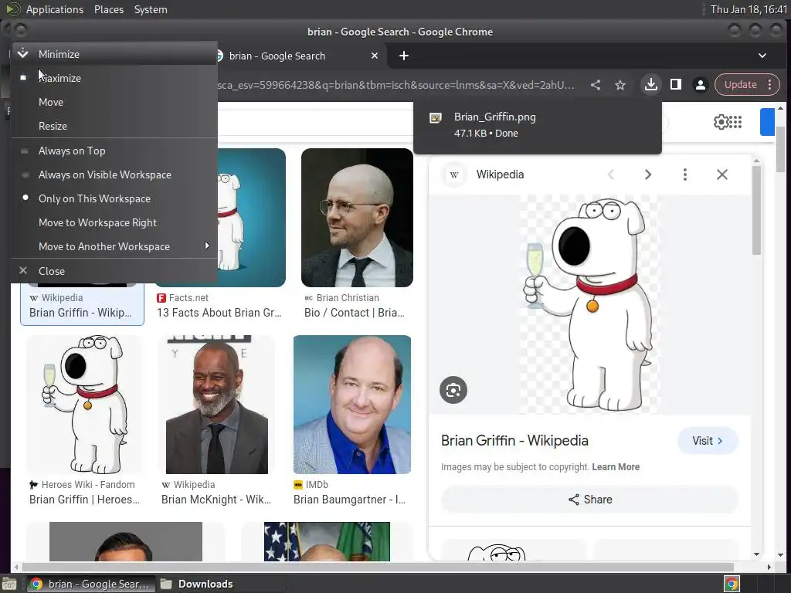Image resolution: width=791 pixels, height=593 pixels.
Task: Click the right scroll arrow of horizontal scrollbar
Action: pos(769,567)
